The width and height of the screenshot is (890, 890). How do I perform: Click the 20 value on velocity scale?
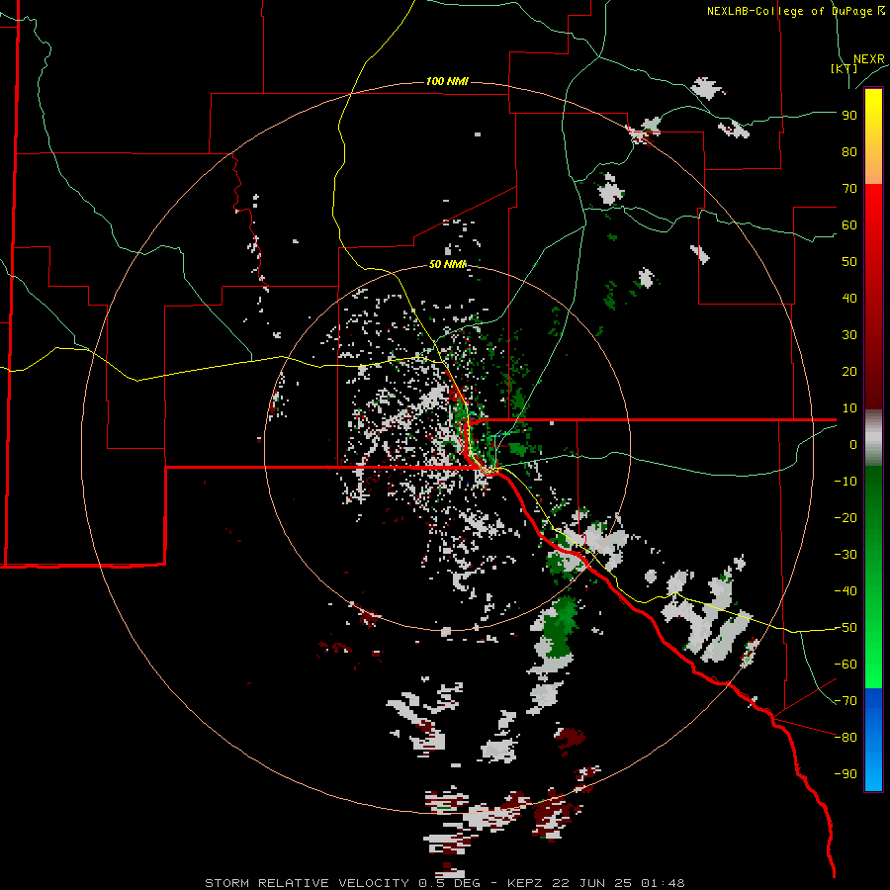tap(849, 371)
